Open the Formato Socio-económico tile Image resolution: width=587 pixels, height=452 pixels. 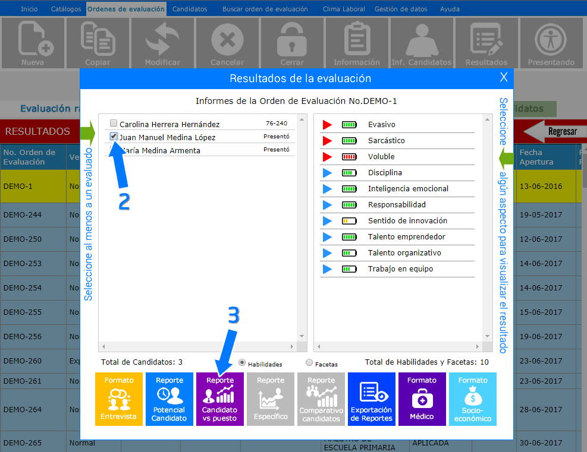[x=472, y=399]
